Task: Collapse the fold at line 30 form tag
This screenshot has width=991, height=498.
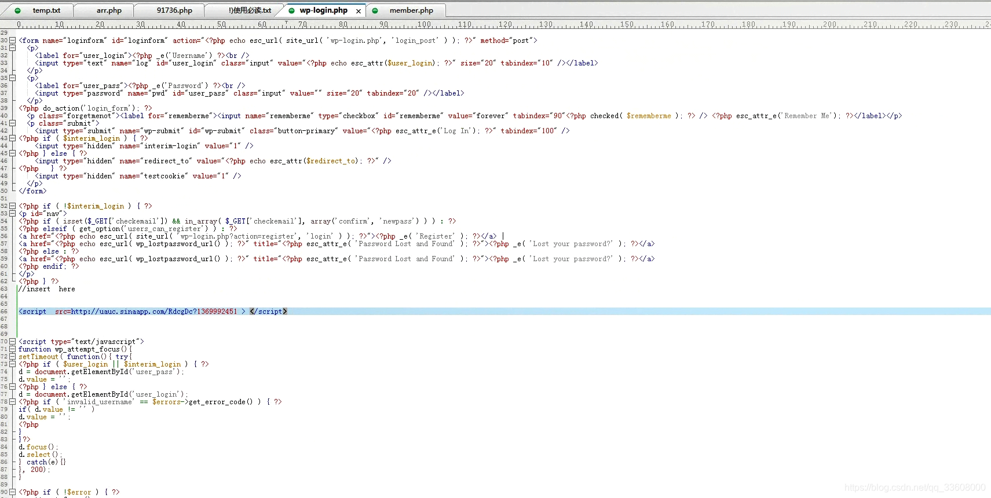Action: coord(12,41)
